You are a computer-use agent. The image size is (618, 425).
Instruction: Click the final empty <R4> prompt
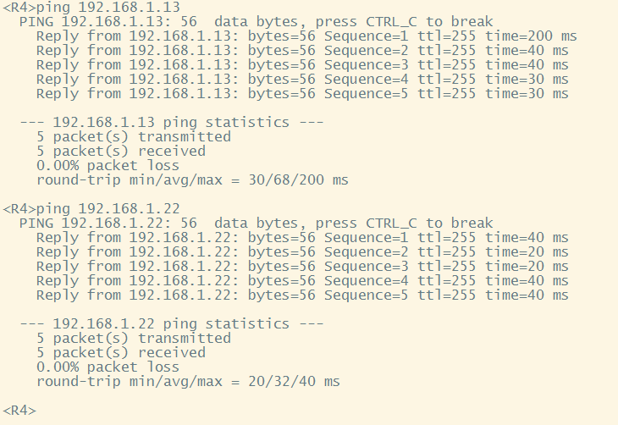19,411
